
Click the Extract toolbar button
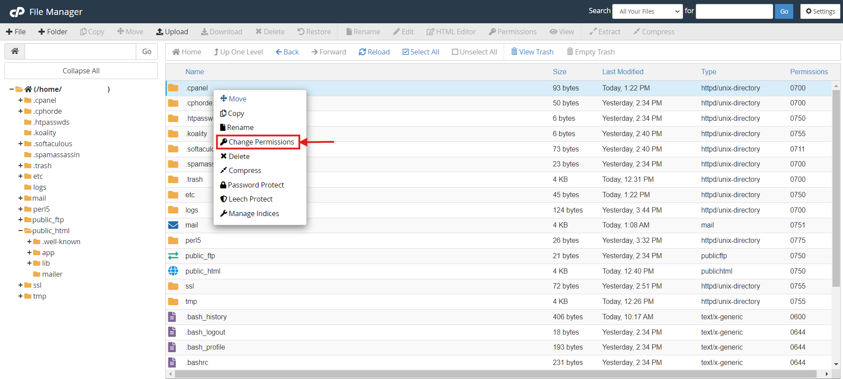click(605, 32)
